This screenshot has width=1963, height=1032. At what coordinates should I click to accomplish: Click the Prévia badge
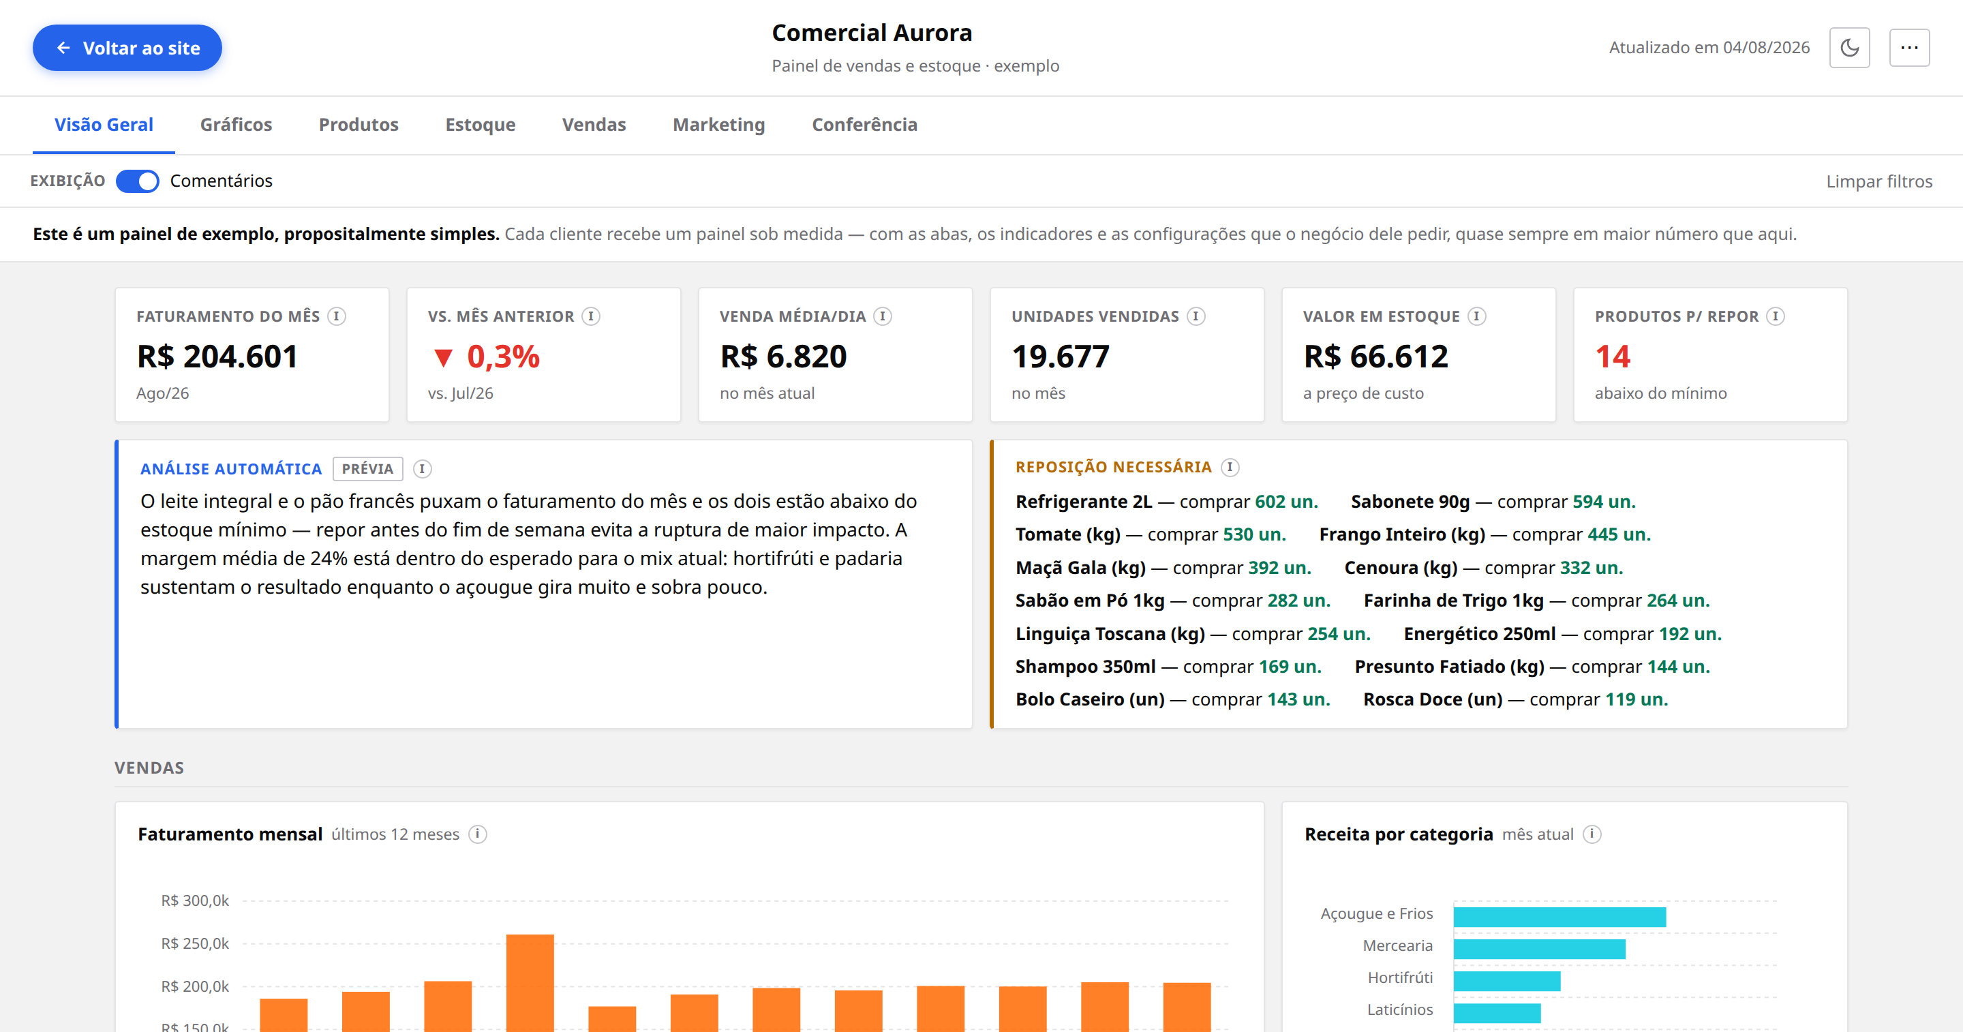(367, 469)
